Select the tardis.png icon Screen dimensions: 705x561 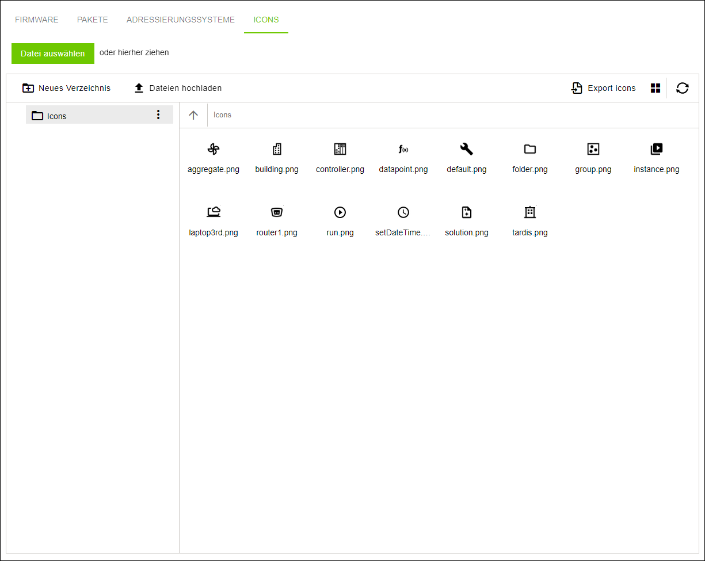pos(530,212)
